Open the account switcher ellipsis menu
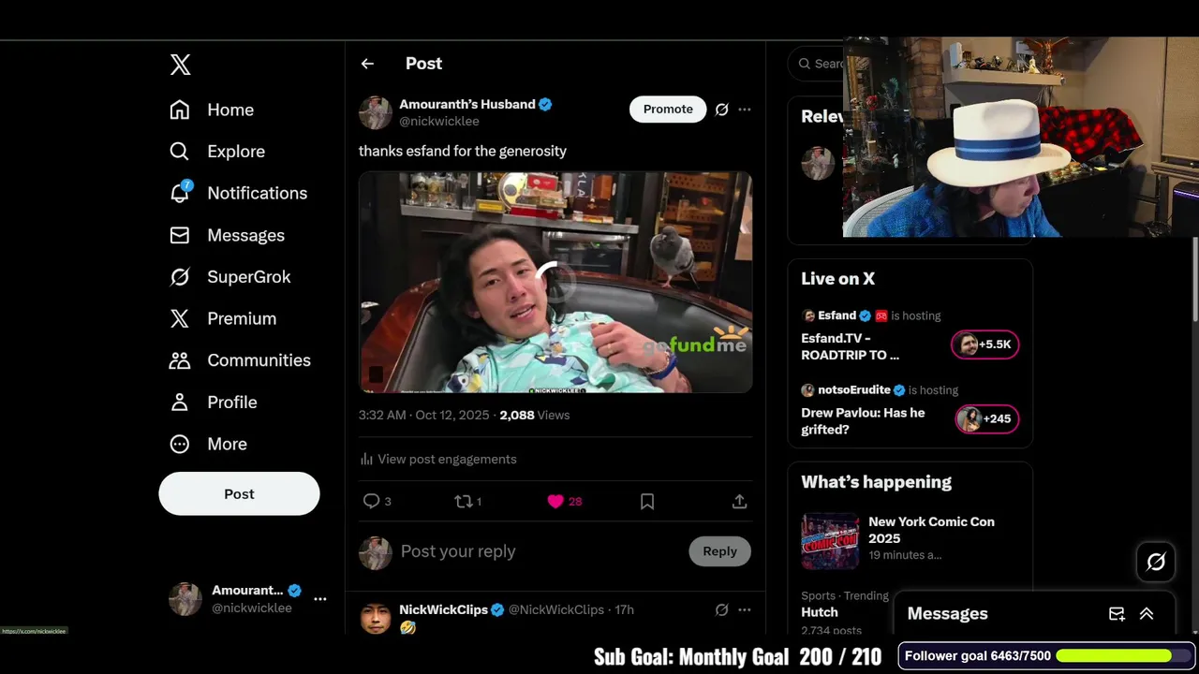 320,599
